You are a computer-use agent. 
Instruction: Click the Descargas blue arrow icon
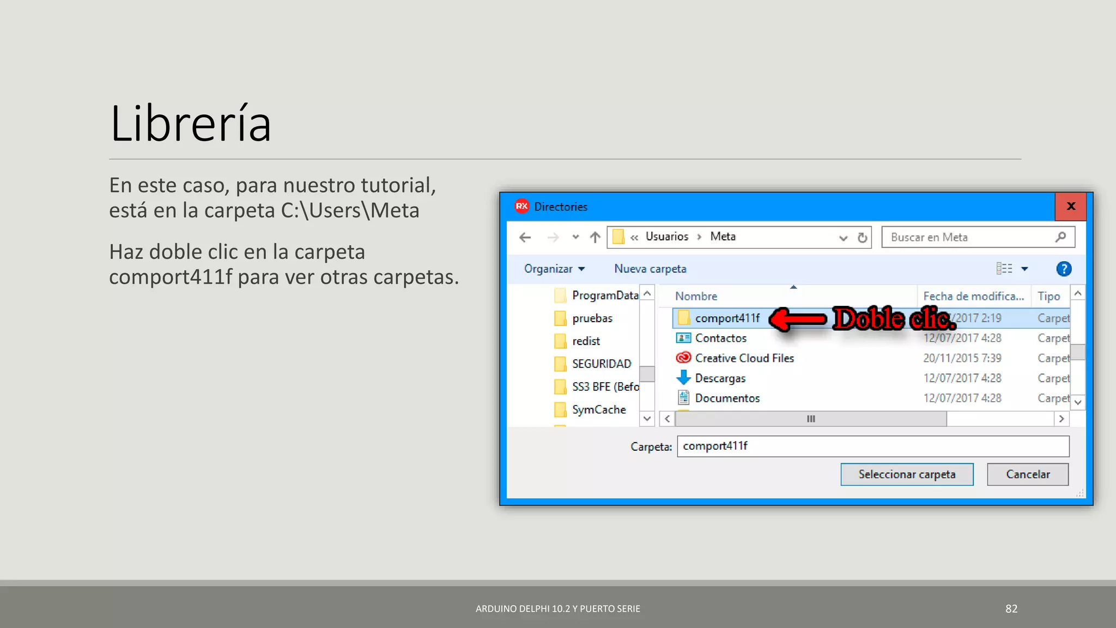pos(683,377)
